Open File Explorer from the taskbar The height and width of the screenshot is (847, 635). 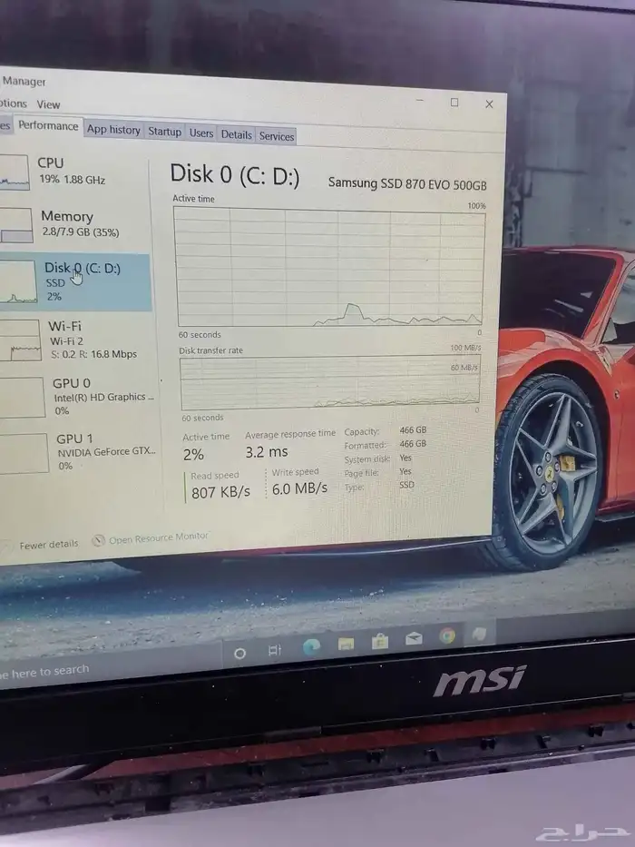pyautogui.click(x=346, y=644)
